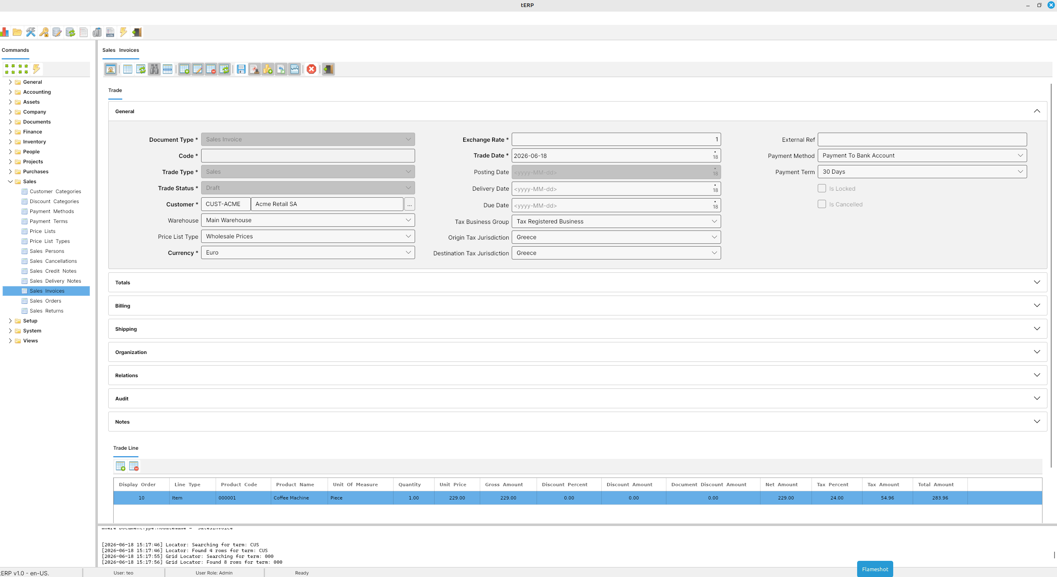Click the lightning bolt icon in main toolbar
1057x577 pixels.
(124, 32)
